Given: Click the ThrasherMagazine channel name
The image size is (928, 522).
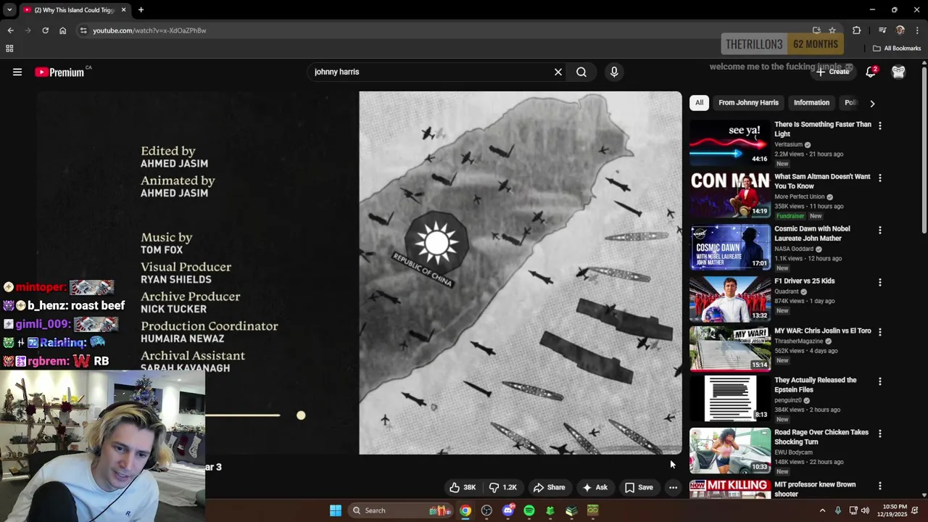Looking at the screenshot, I should click(x=798, y=341).
